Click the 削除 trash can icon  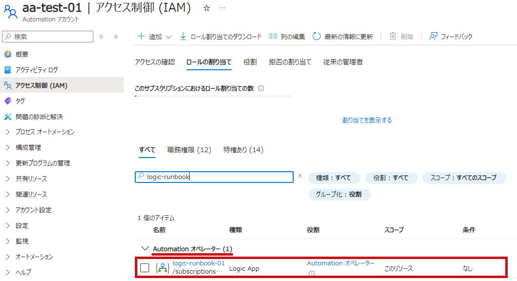[x=392, y=36]
